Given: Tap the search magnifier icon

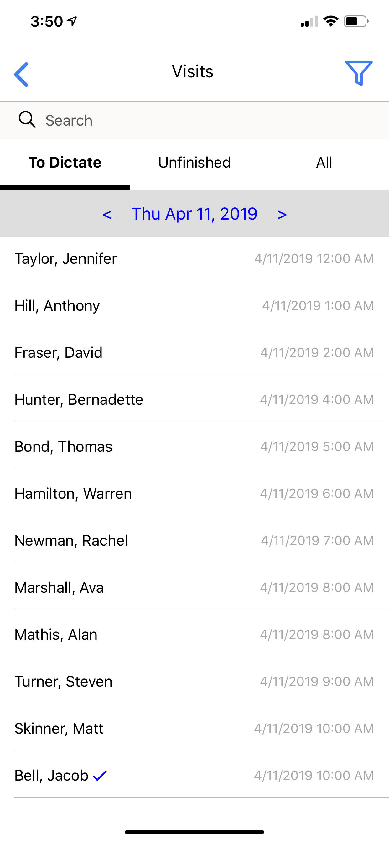Looking at the screenshot, I should (x=27, y=120).
